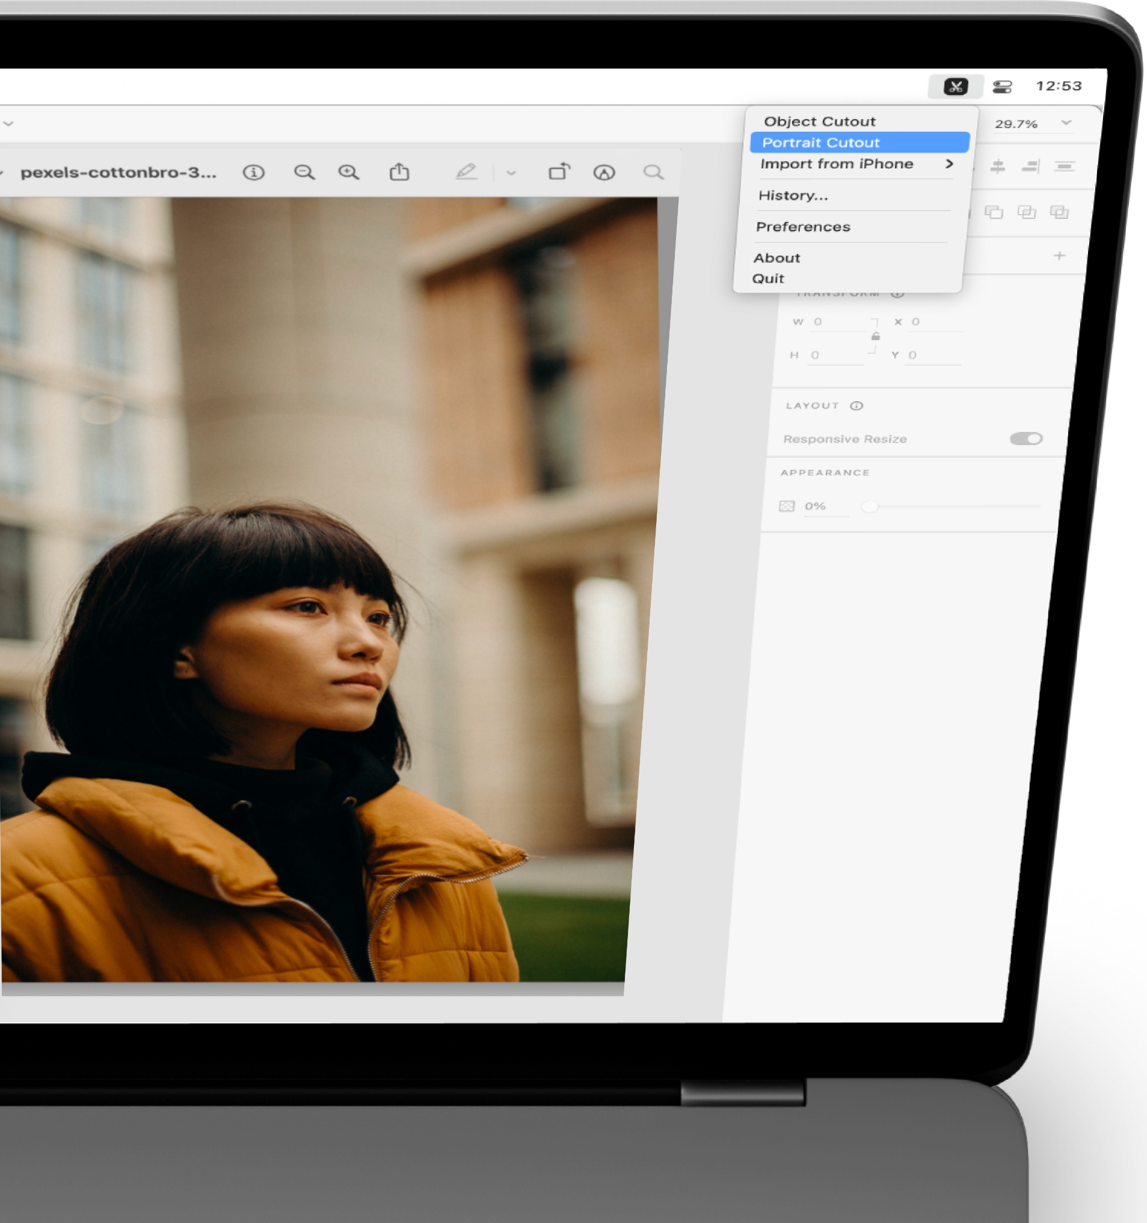Select the pencil highlight tool
The height and width of the screenshot is (1223, 1147).
tap(466, 171)
